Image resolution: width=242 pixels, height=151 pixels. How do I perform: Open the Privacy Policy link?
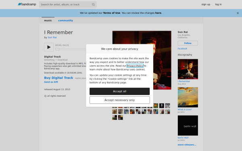(x=135, y=66)
